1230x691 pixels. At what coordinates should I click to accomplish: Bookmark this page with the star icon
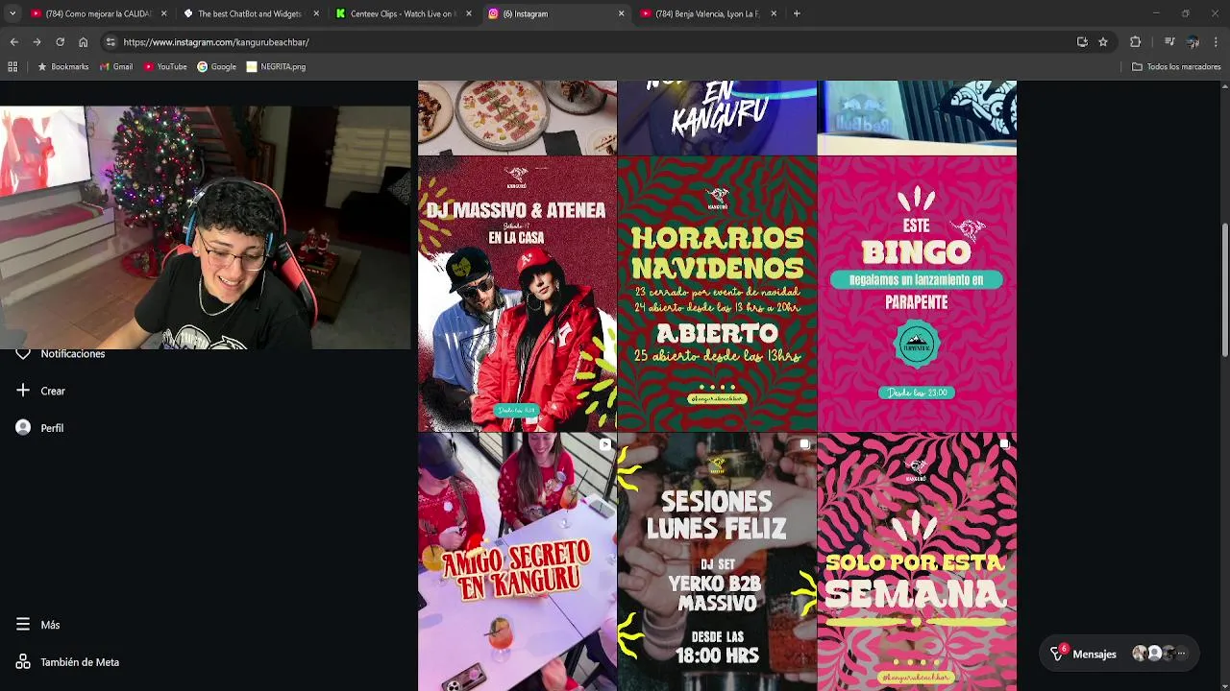coord(1103,42)
